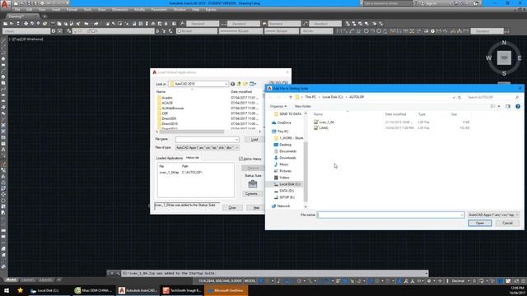
Task: Click the up one level icon in Load dialog
Action: 239,84
